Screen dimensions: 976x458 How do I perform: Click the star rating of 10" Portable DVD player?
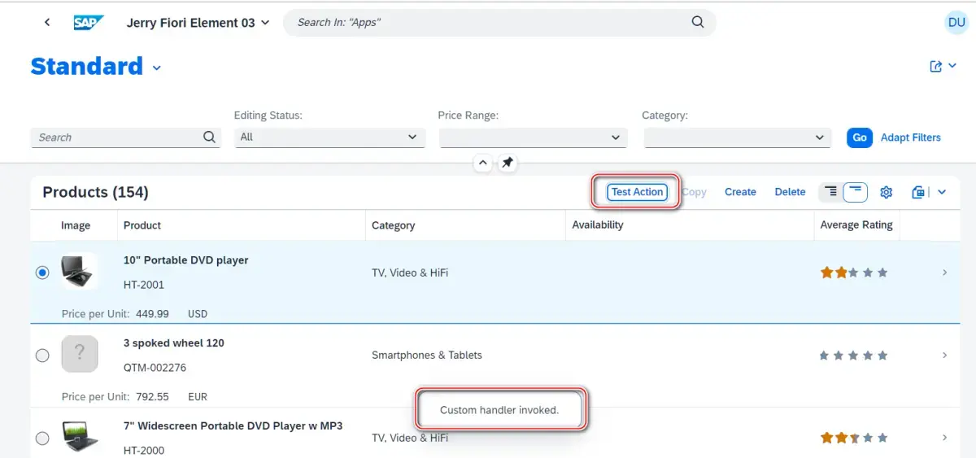[854, 273]
